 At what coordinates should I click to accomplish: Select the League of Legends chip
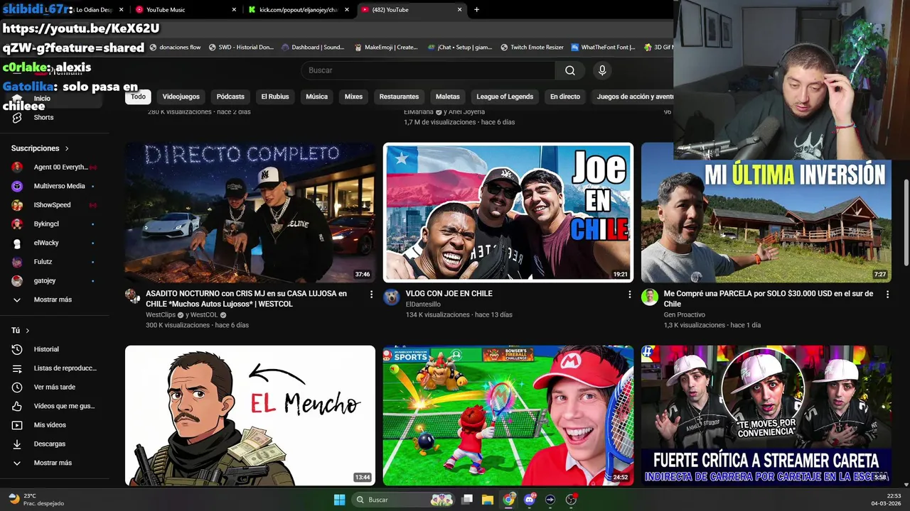[505, 97]
